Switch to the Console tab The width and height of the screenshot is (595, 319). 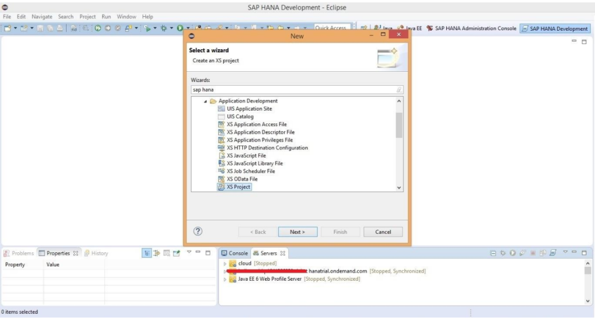(234, 253)
